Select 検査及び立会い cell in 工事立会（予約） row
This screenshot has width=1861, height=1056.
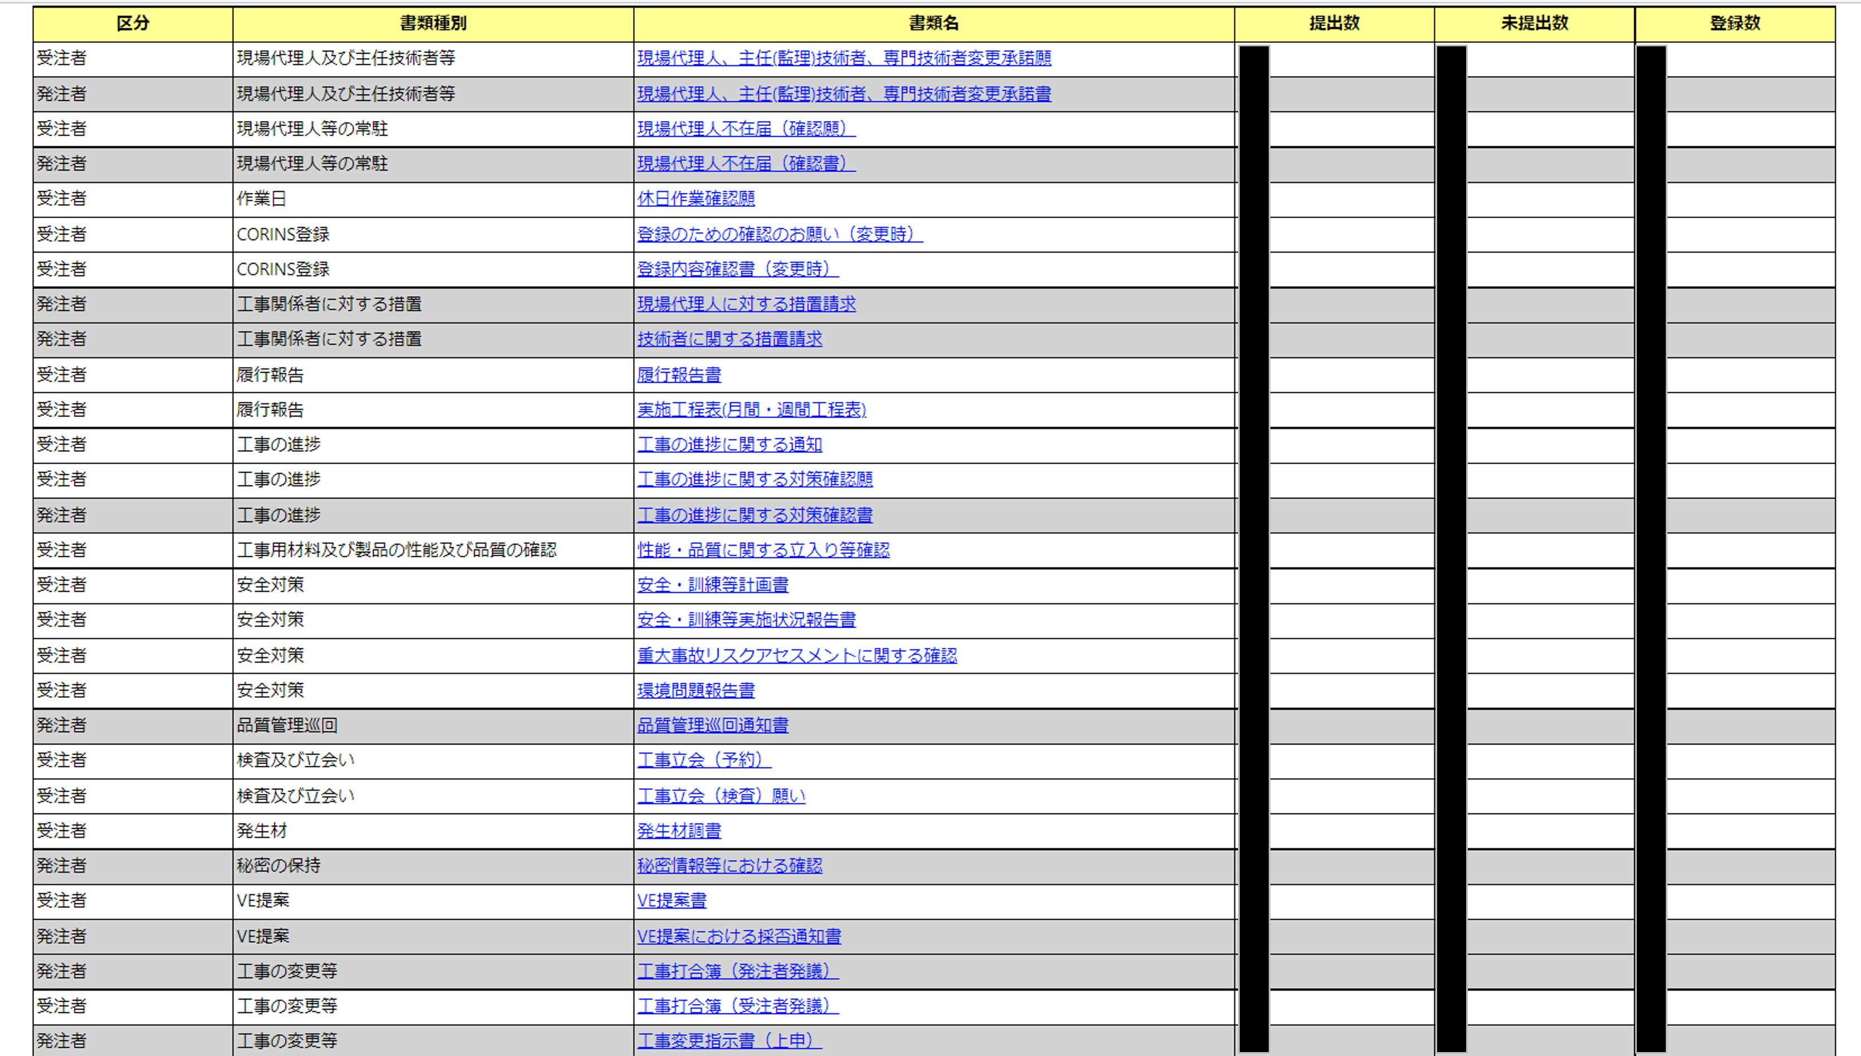click(x=433, y=760)
